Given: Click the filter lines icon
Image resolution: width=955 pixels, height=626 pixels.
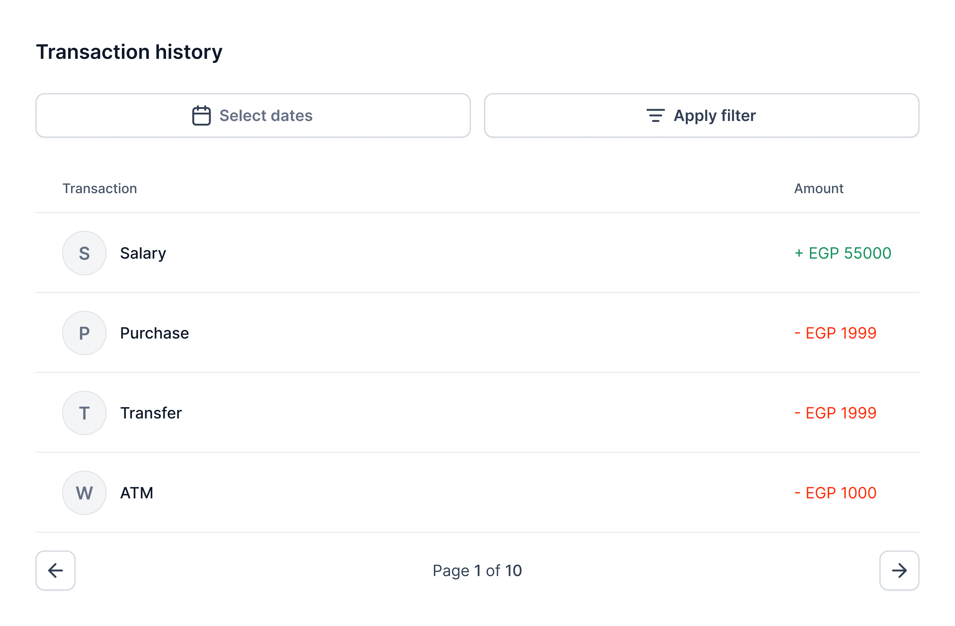Looking at the screenshot, I should click(x=655, y=115).
